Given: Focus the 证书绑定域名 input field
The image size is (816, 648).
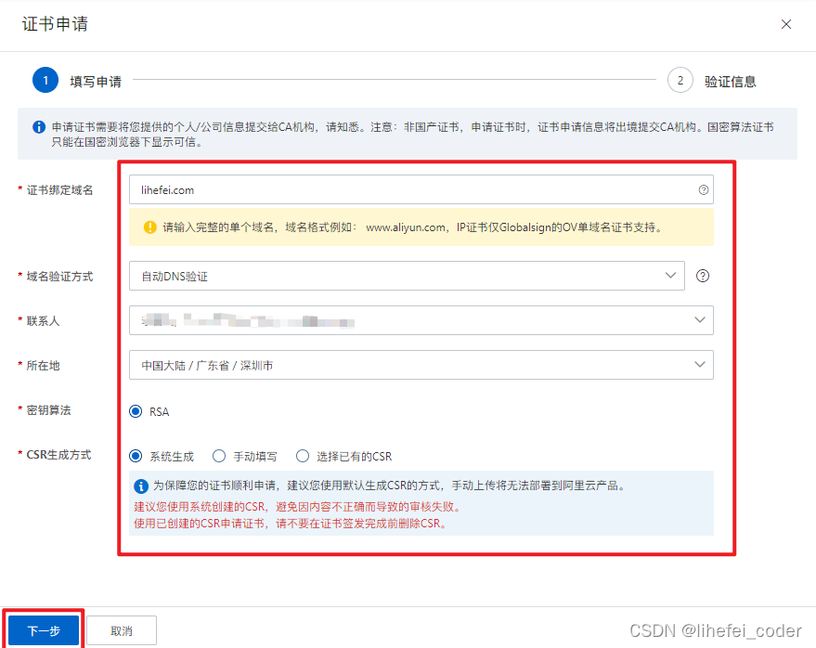Looking at the screenshot, I should coord(421,190).
